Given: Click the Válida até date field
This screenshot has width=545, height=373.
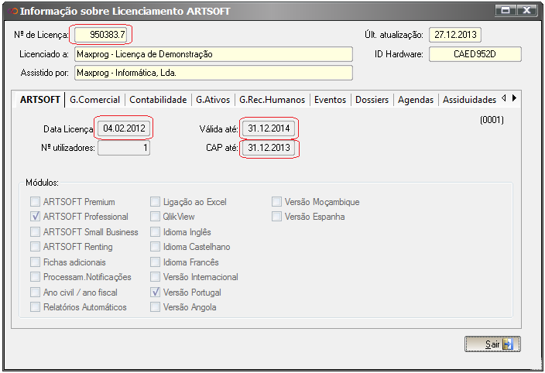Looking at the screenshot, I should pos(268,128).
